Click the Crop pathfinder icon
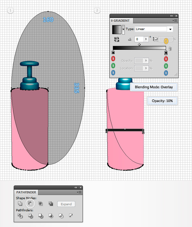 (x=51, y=216)
